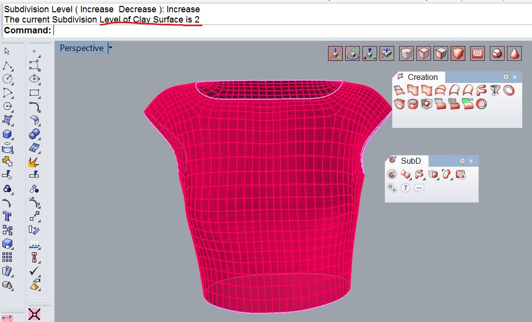Screen dimensions: 532x322
Task: Activate the move gumball icon in viewport toolbar
Action: 335,53
